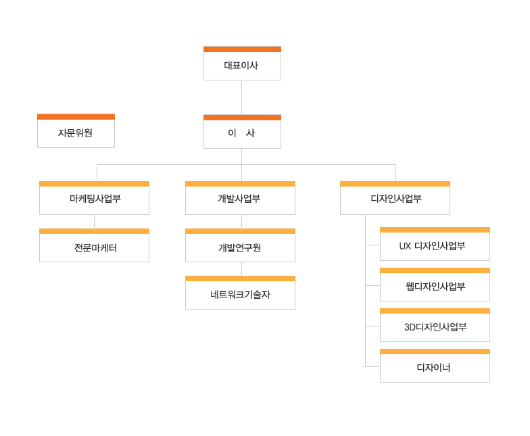
Task: Click the 3D디자인사업부 box
Action: [x=435, y=327]
